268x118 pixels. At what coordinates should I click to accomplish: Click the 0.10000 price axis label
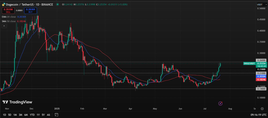[261, 98]
